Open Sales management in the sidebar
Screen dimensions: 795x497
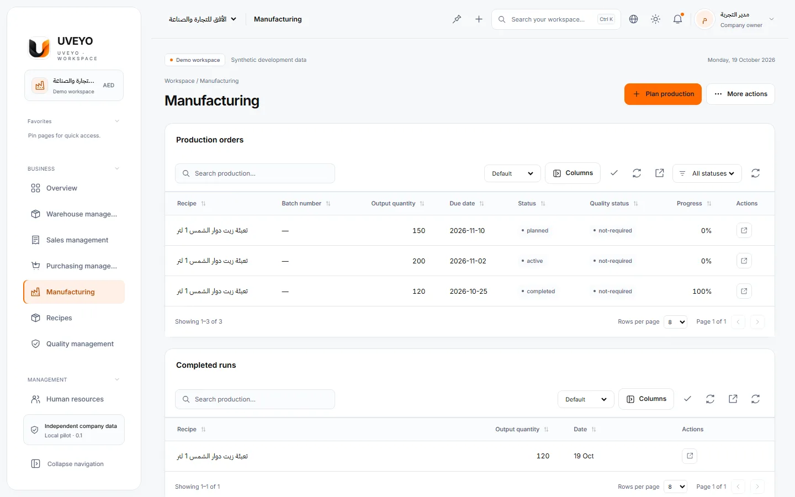[x=74, y=240]
